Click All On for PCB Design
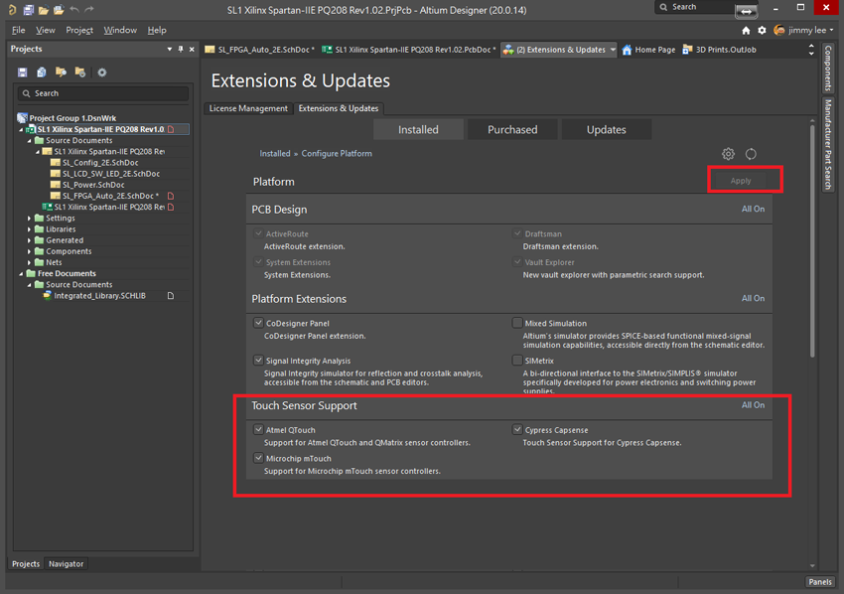The image size is (844, 594). pyautogui.click(x=753, y=209)
